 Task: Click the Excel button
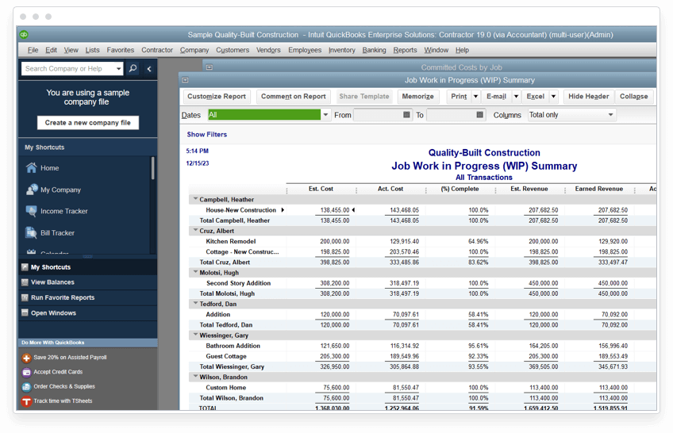point(535,97)
